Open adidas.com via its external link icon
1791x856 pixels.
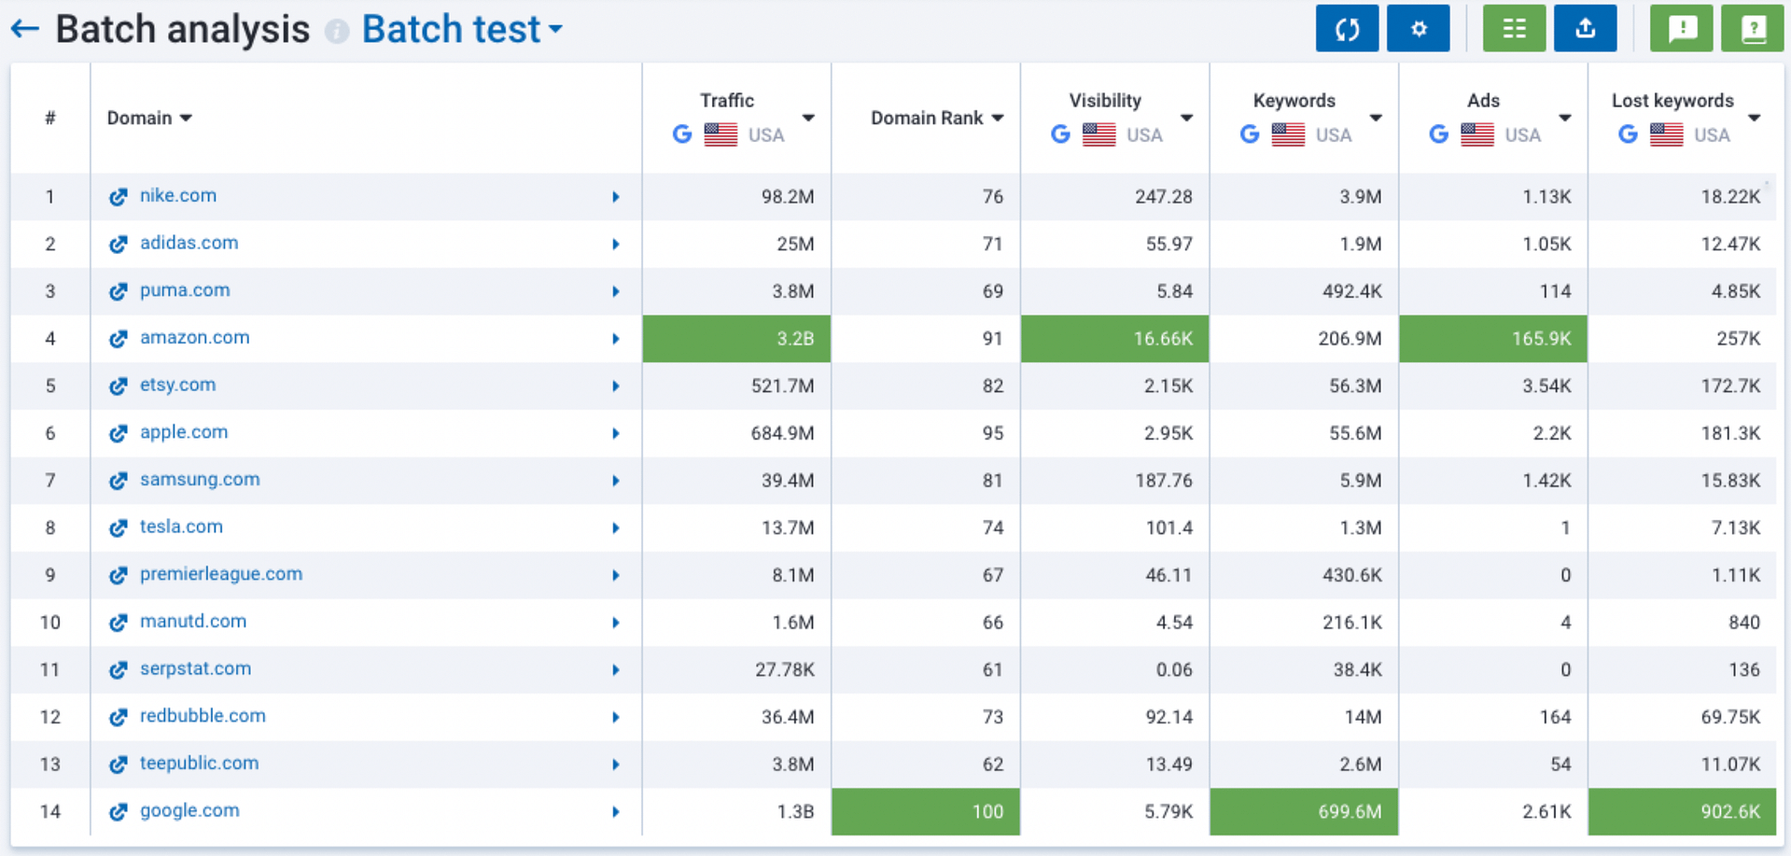click(x=119, y=244)
